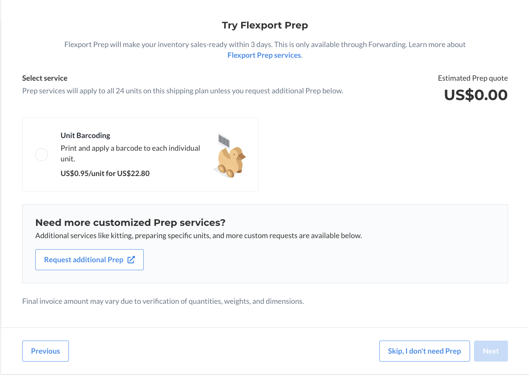Click the Estimated Prep quote label
The width and height of the screenshot is (529, 375).
(473, 78)
